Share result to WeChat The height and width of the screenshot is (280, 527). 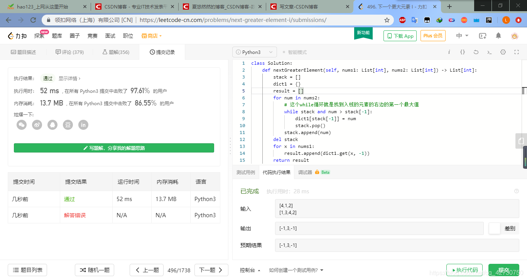click(x=22, y=125)
